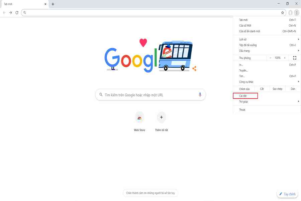
Task: Expand the 'Trợ giúp' help submenu
Action: coord(267,102)
